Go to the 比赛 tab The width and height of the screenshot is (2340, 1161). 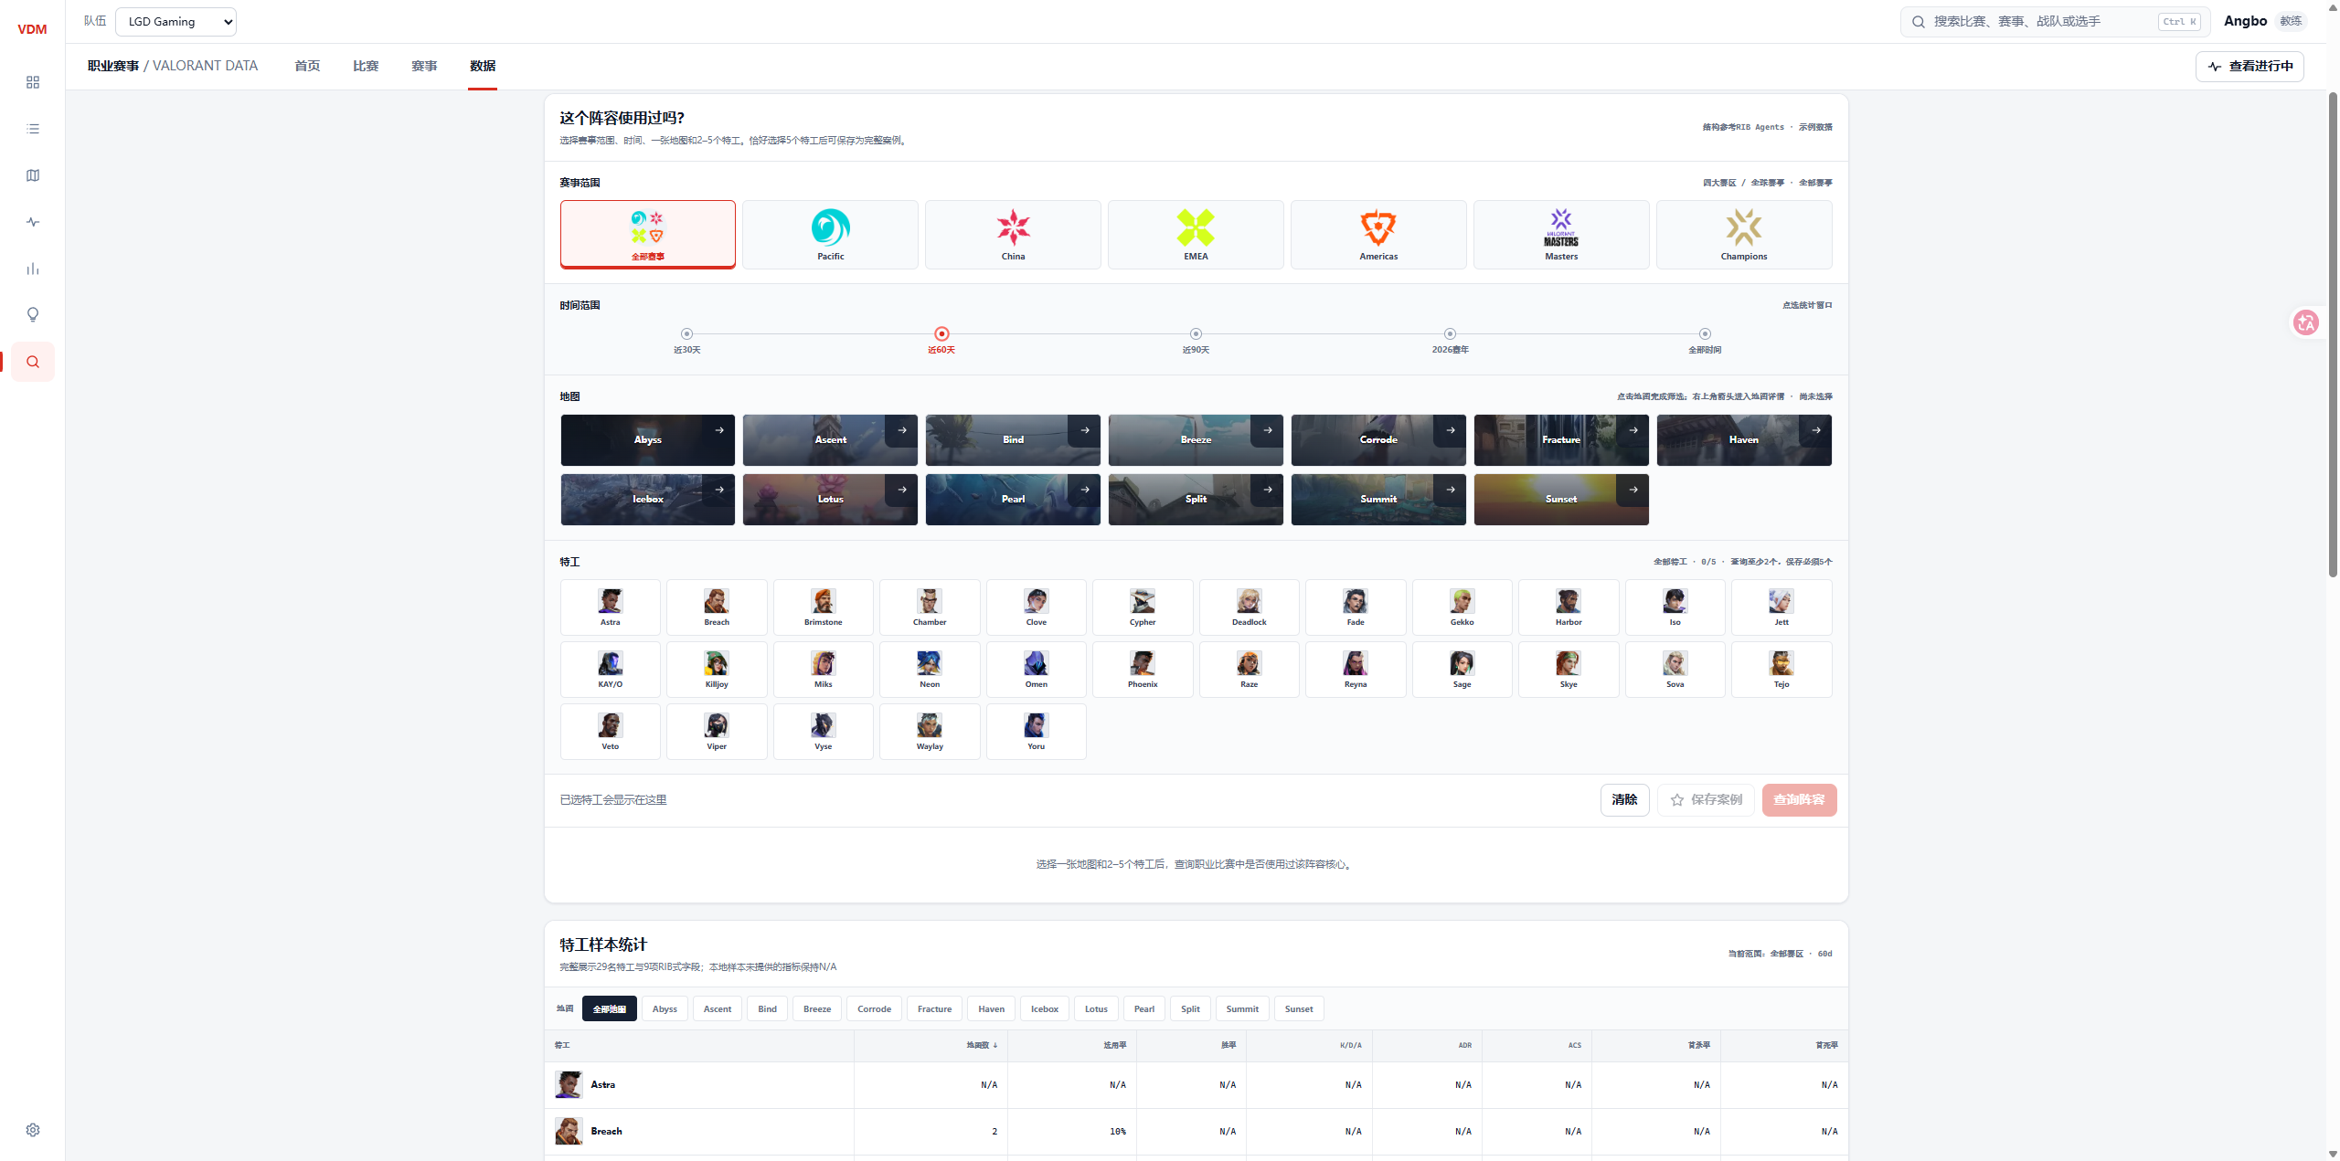(366, 66)
